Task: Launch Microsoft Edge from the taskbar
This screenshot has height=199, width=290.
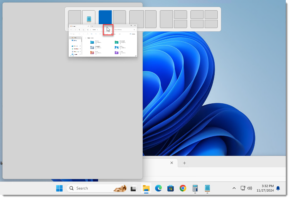Action: (158, 188)
